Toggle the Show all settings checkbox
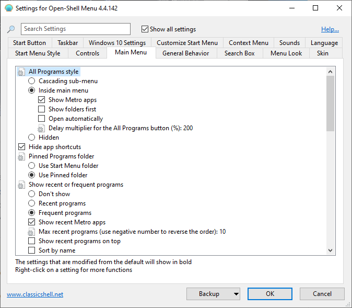This screenshot has height=308, width=352. [145, 29]
